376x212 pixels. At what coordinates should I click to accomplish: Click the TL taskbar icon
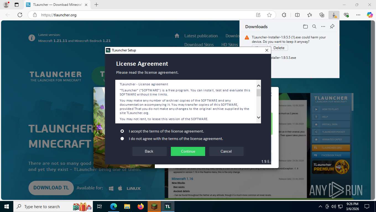click(168, 206)
